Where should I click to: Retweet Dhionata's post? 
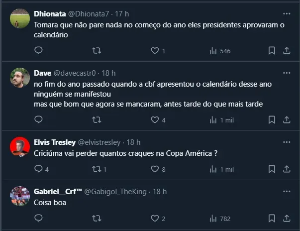(x=98, y=50)
